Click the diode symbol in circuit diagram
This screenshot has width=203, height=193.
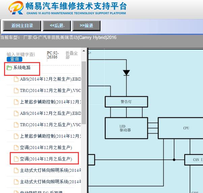[x=126, y=73]
